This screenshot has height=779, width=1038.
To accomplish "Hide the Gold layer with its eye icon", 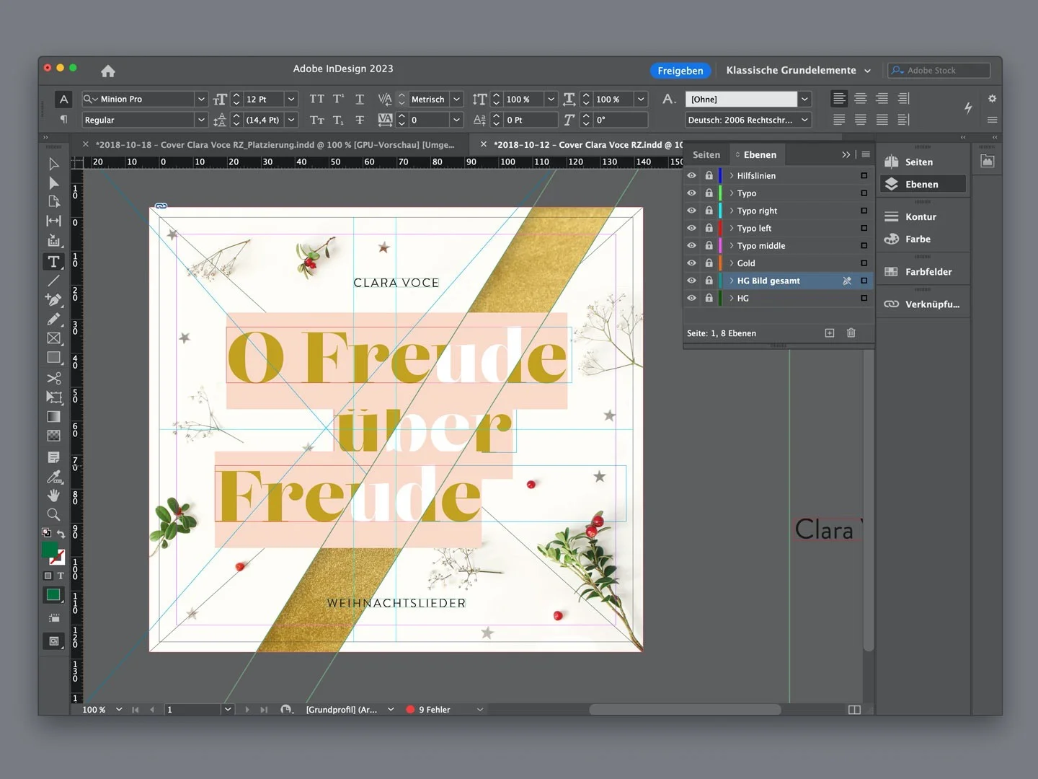I will pos(691,263).
